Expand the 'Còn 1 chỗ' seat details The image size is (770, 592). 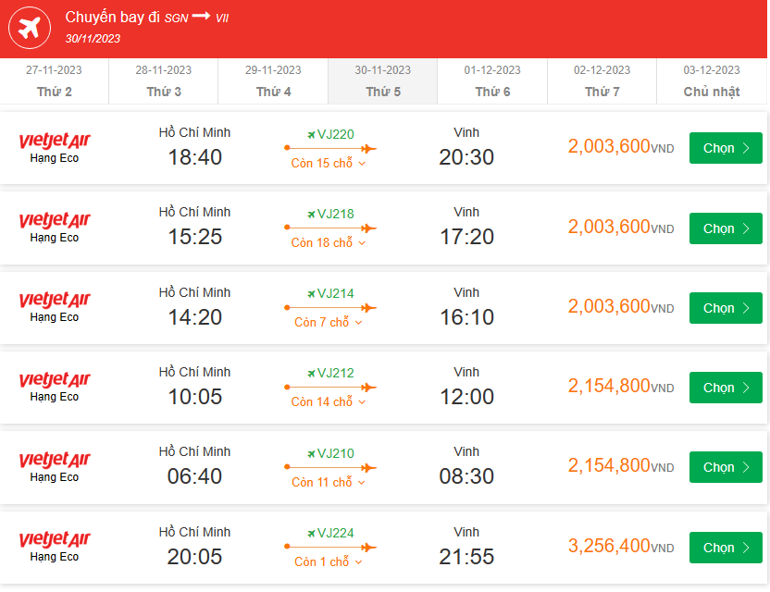[x=329, y=562]
